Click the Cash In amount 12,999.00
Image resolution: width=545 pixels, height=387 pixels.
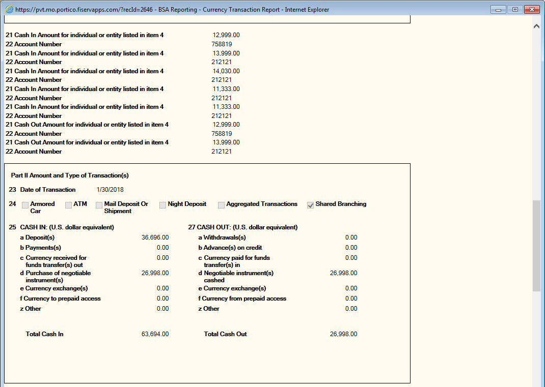pos(226,35)
